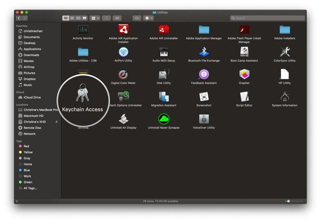
Task: Click the back navigation arrow
Action: point(19,18)
